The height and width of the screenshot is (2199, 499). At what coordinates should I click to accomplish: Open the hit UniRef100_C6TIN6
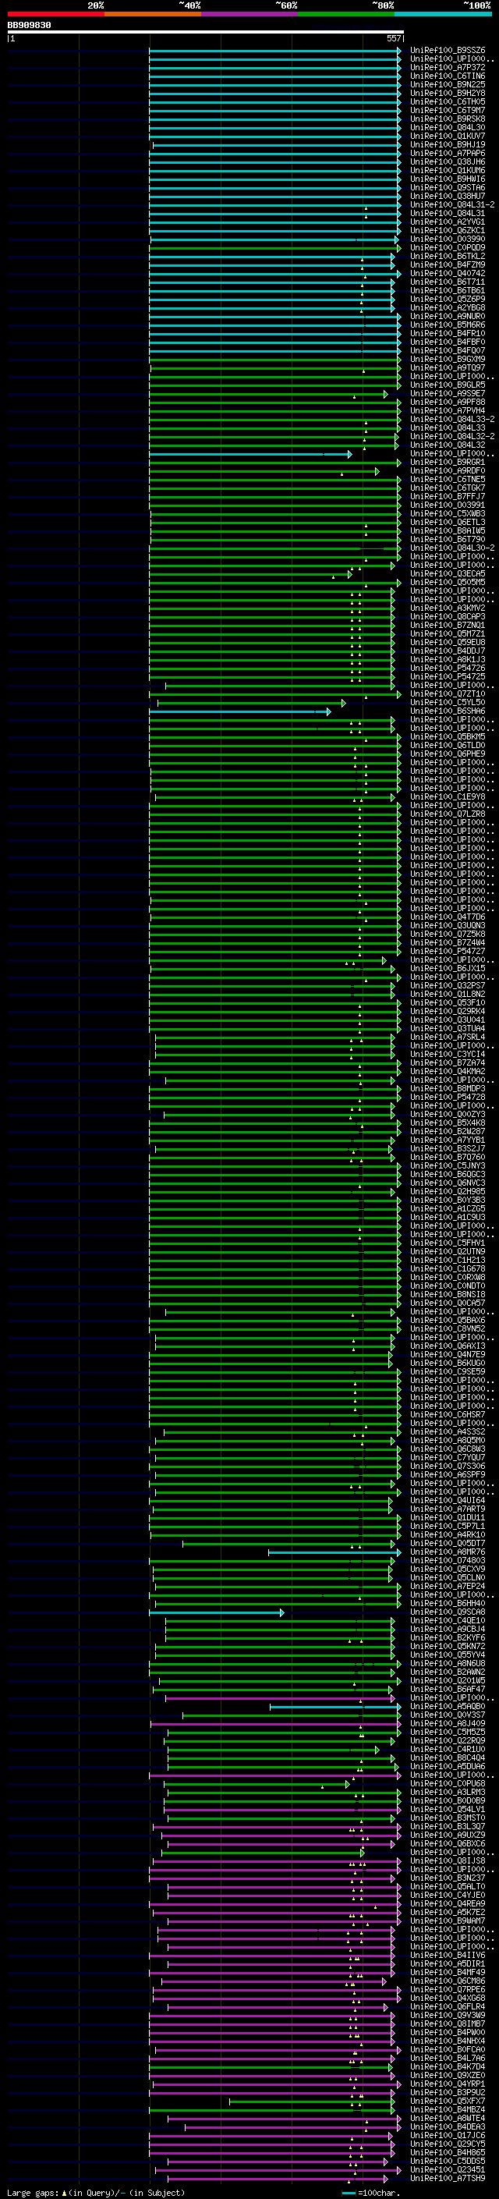(x=448, y=76)
